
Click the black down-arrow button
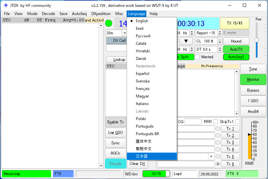coord(186,41)
